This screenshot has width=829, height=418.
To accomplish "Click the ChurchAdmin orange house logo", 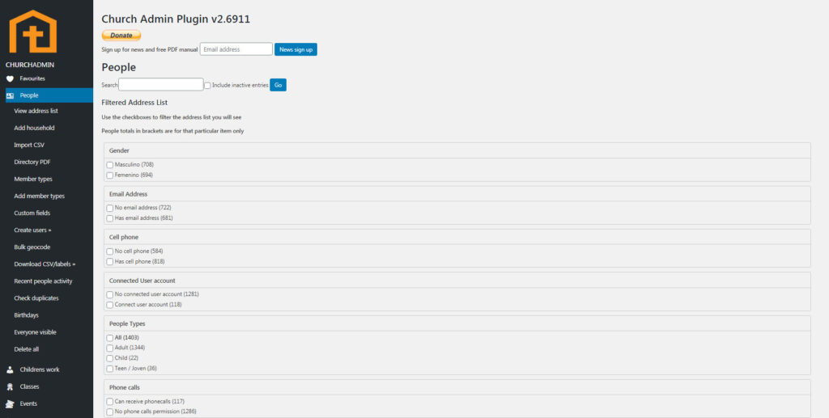I will click(x=33, y=32).
